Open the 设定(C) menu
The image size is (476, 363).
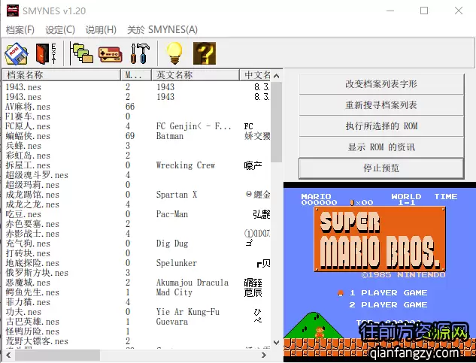[60, 30]
